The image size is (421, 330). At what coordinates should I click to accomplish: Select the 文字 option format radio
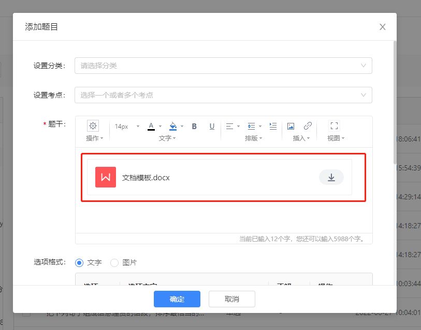pos(79,262)
